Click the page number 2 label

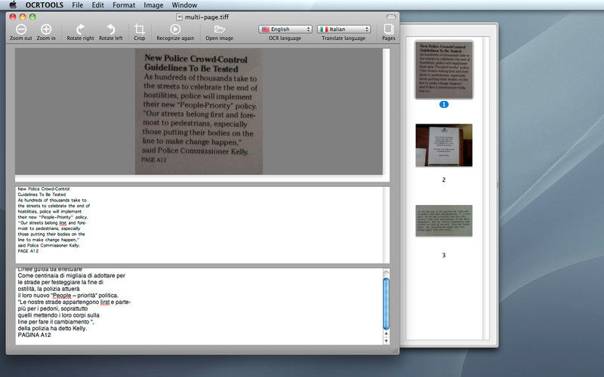pyautogui.click(x=444, y=179)
